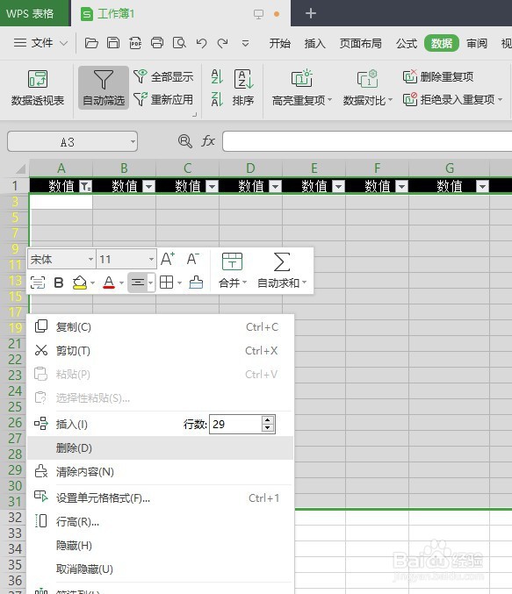Toggle bold B in mini toolbar
The height and width of the screenshot is (594, 512).
[59, 283]
